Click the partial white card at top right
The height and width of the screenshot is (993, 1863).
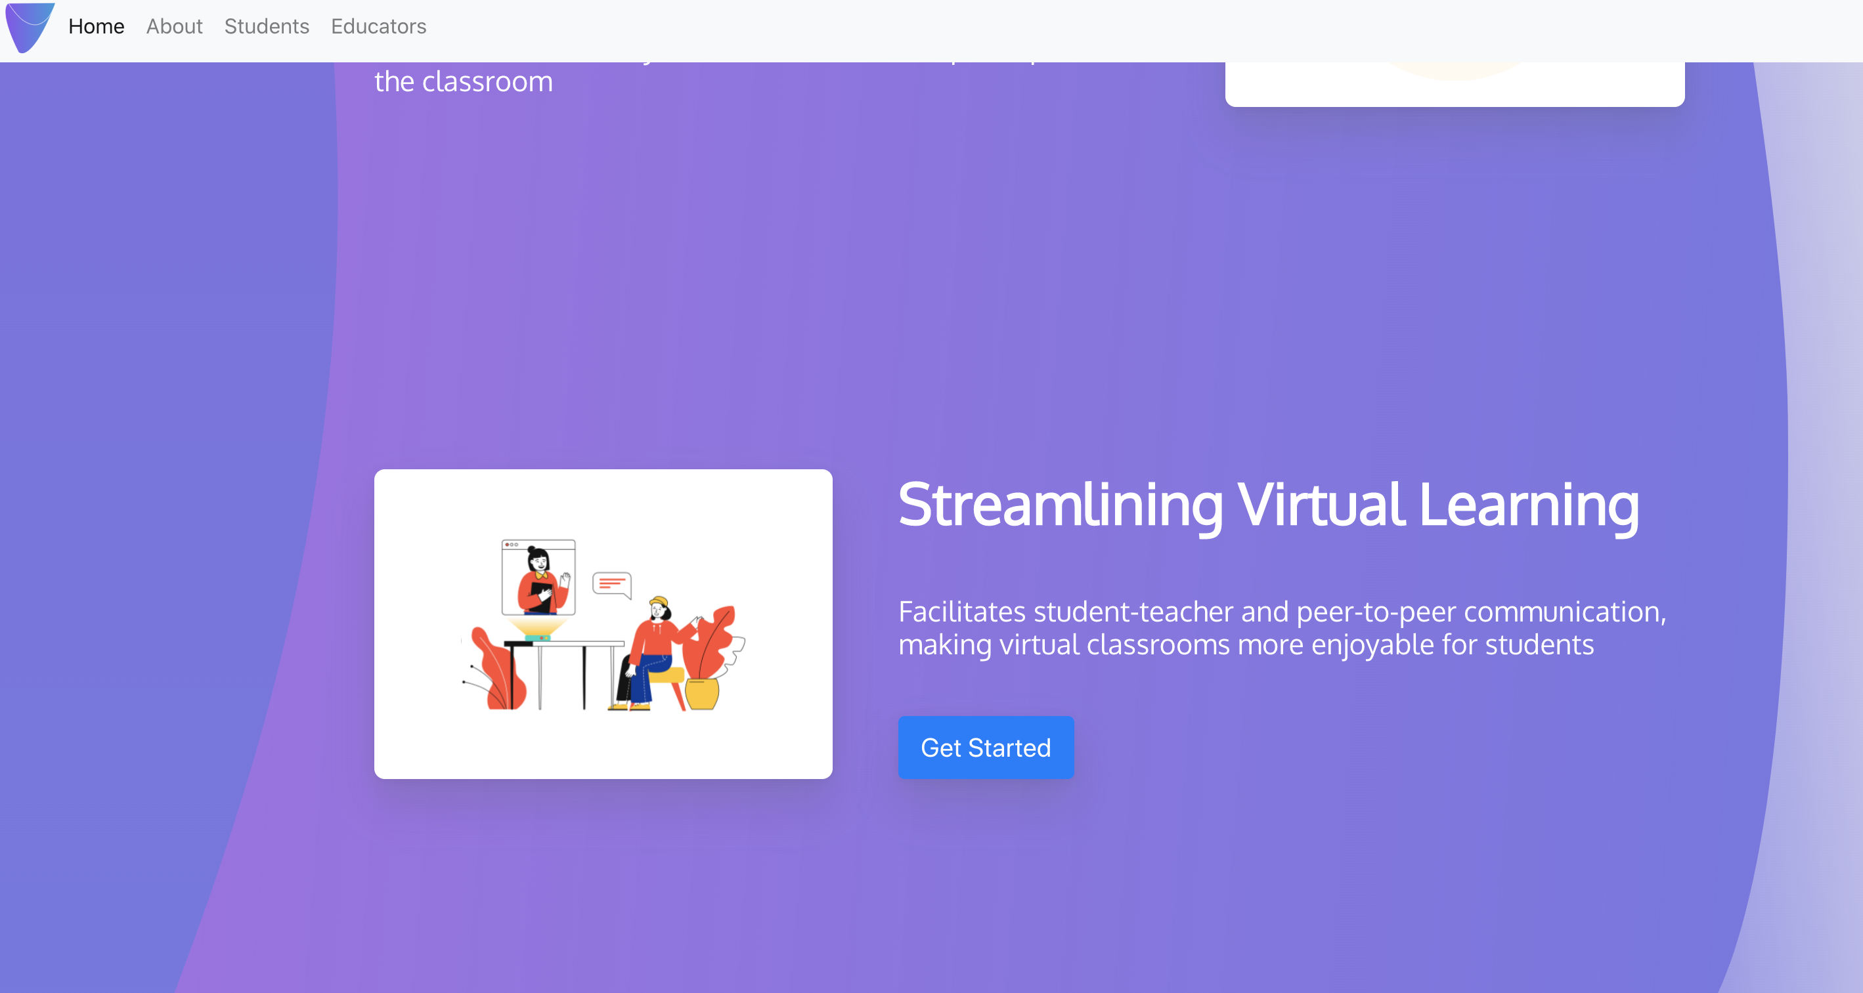pyautogui.click(x=1454, y=87)
